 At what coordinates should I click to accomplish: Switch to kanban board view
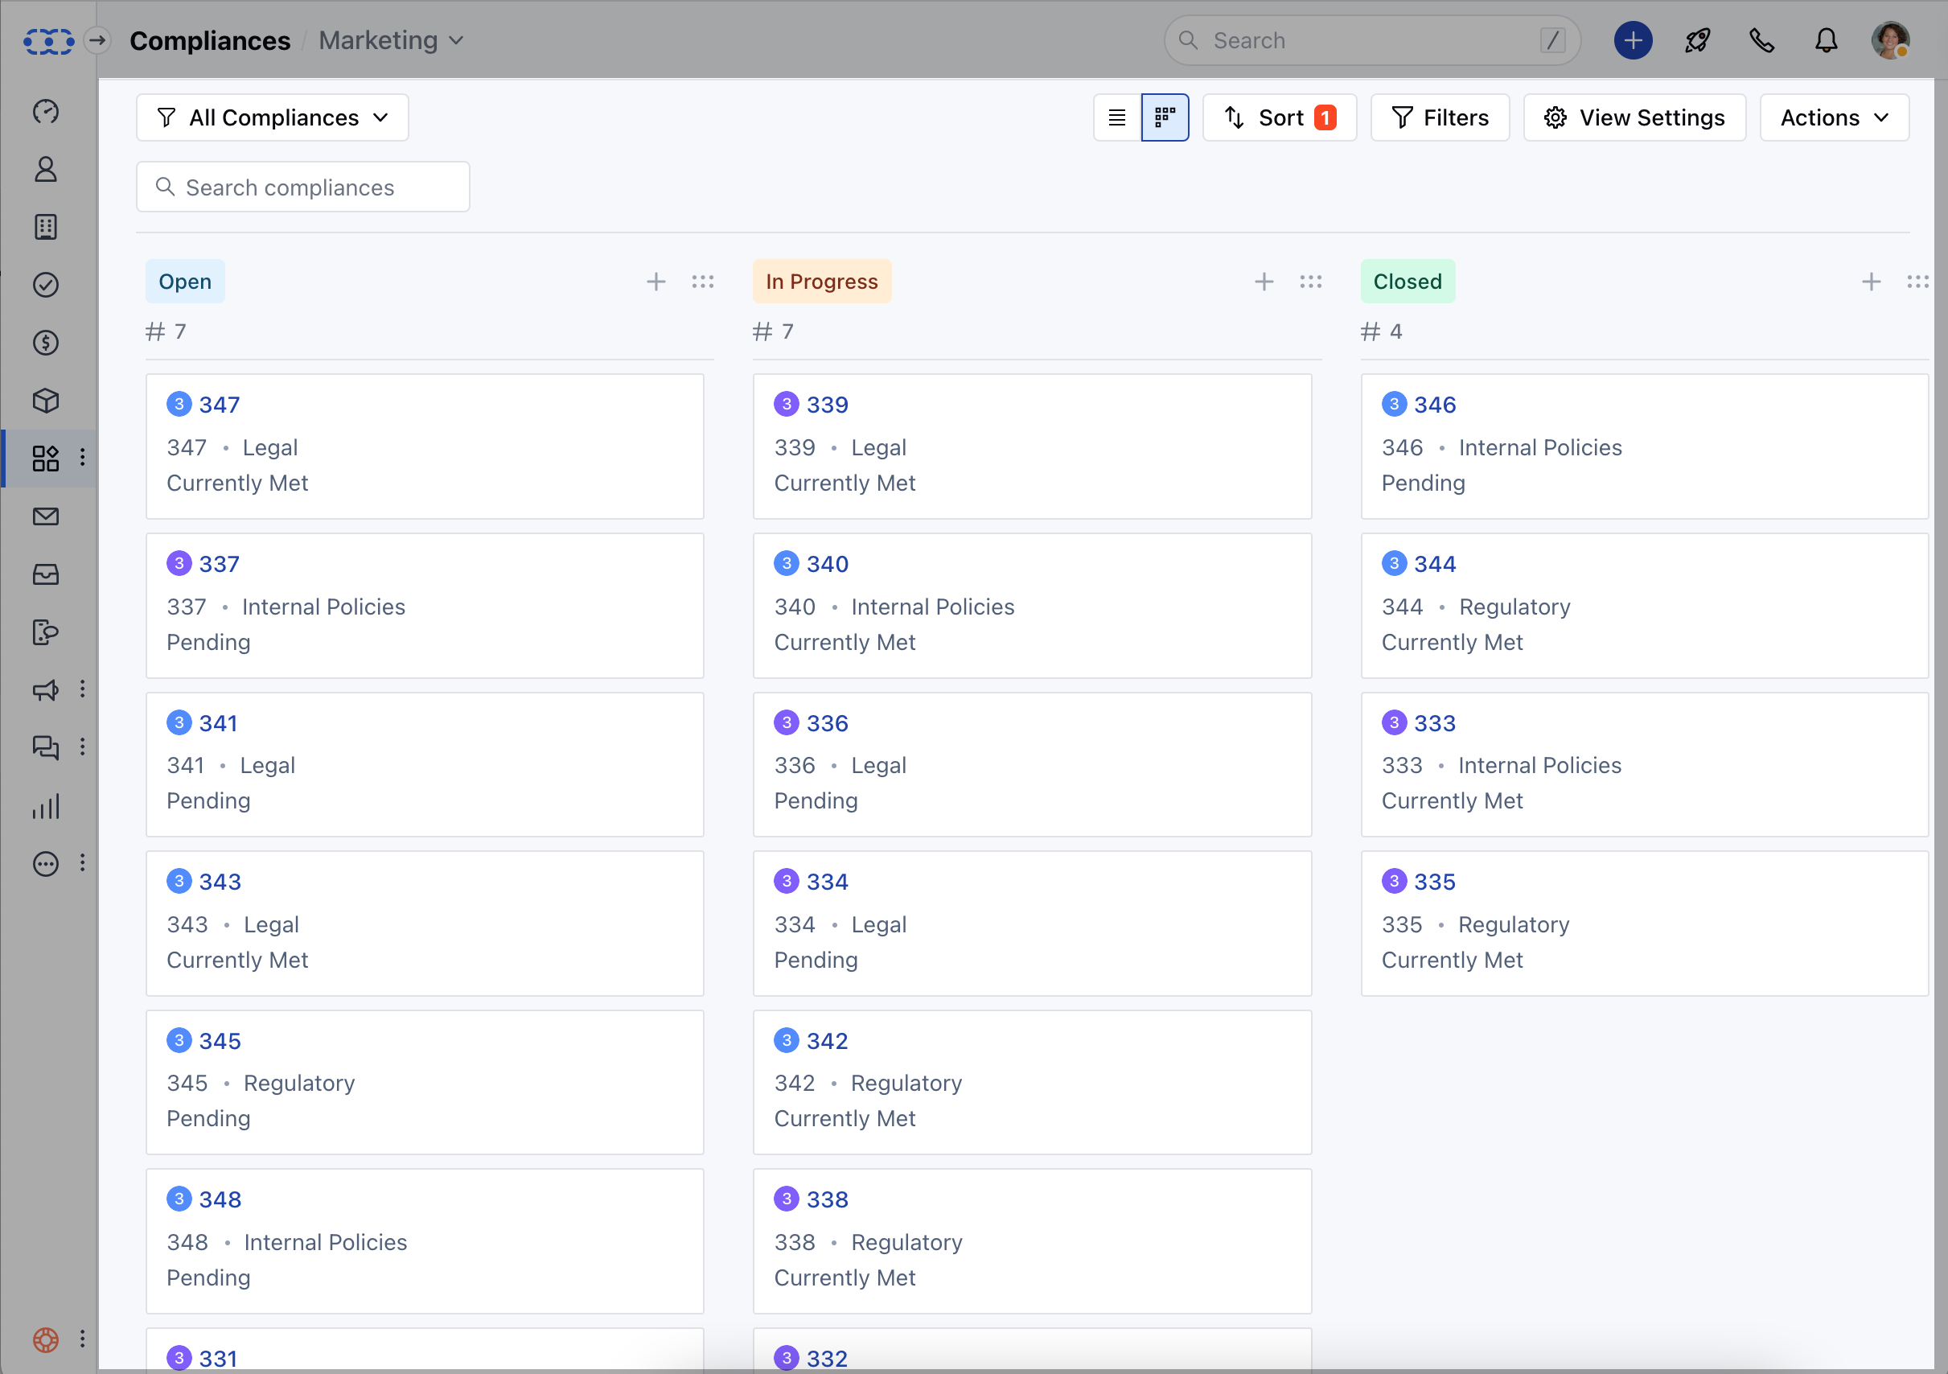click(x=1165, y=118)
